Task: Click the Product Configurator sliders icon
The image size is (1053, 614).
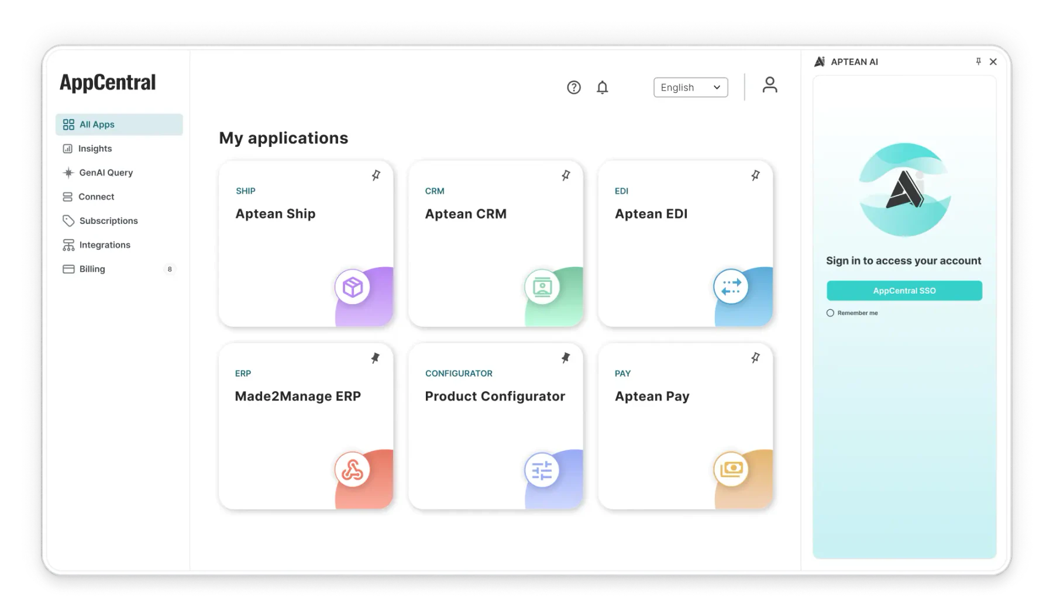Action: (542, 470)
